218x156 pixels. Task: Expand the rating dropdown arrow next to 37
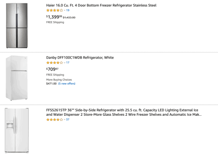[x=65, y=120]
